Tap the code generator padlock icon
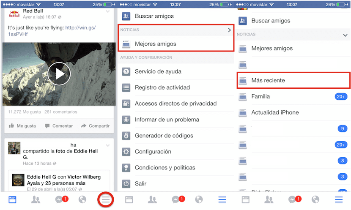 pos(126,136)
